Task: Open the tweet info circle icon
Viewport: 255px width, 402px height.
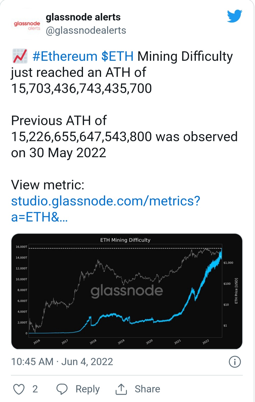Action: pyautogui.click(x=235, y=362)
